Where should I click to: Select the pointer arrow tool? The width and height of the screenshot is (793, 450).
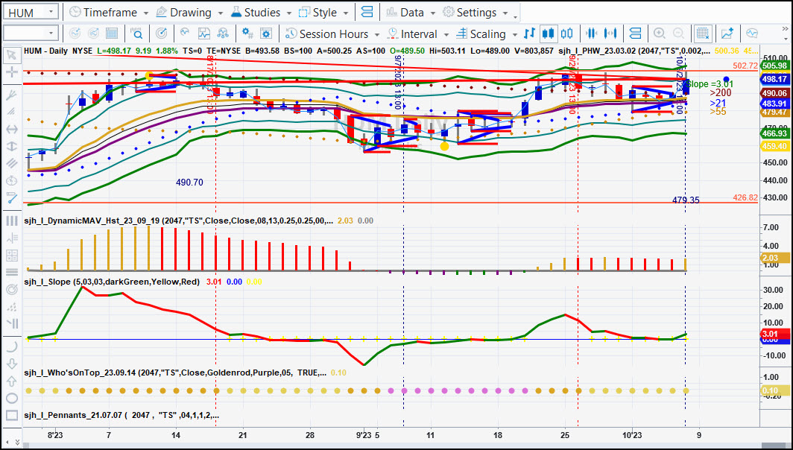pos(12,54)
